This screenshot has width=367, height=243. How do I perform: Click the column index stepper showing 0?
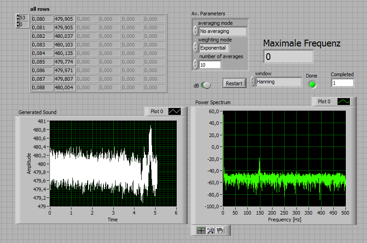pyautogui.click(x=18, y=24)
